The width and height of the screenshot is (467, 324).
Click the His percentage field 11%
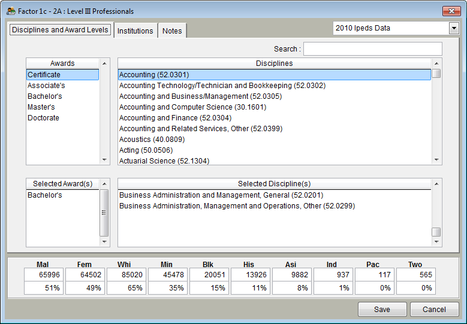(251, 288)
